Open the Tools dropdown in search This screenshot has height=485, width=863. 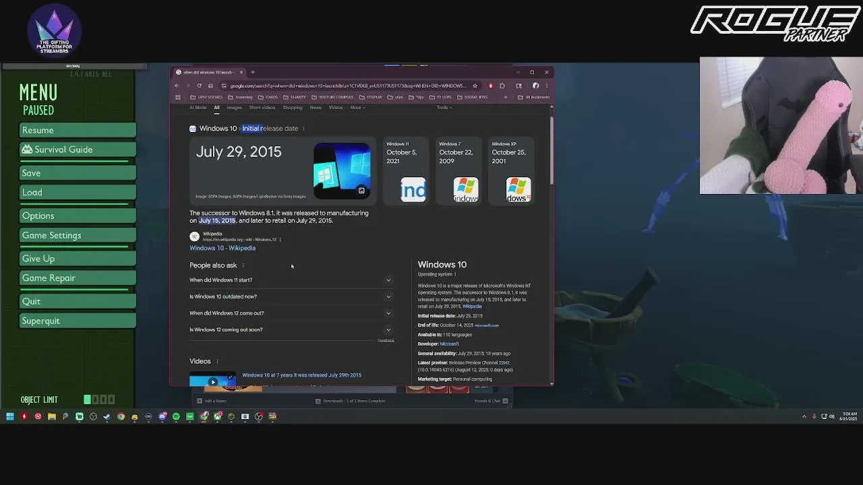point(444,108)
